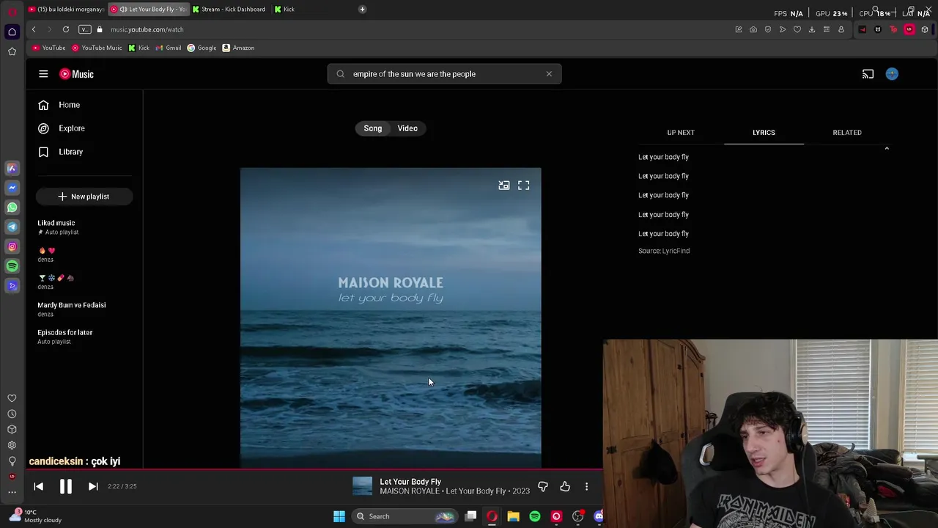
Task: Click the Maison Royale album artwork
Action: click(391, 318)
